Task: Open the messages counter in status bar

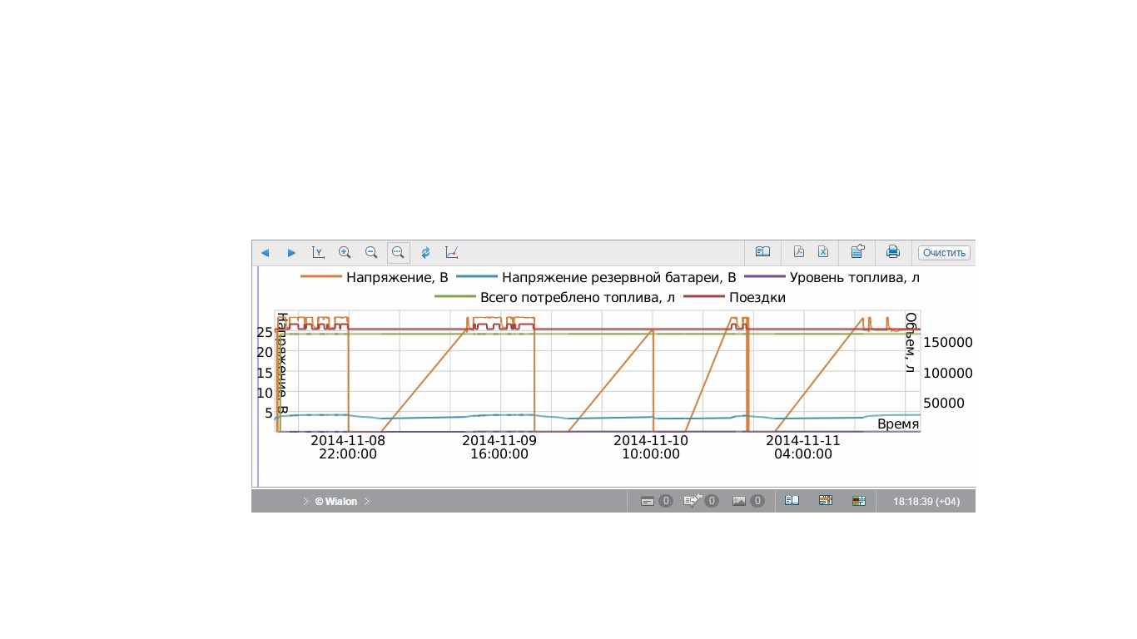Action: tap(656, 502)
